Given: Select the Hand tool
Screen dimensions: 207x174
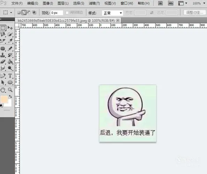Looking at the screenshot, I should [3, 90].
